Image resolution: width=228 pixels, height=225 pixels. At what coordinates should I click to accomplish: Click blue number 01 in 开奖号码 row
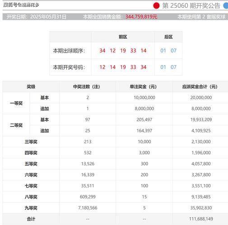pyautogui.click(x=163, y=67)
